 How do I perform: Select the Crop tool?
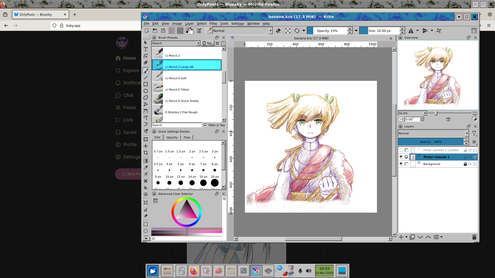coord(146,153)
